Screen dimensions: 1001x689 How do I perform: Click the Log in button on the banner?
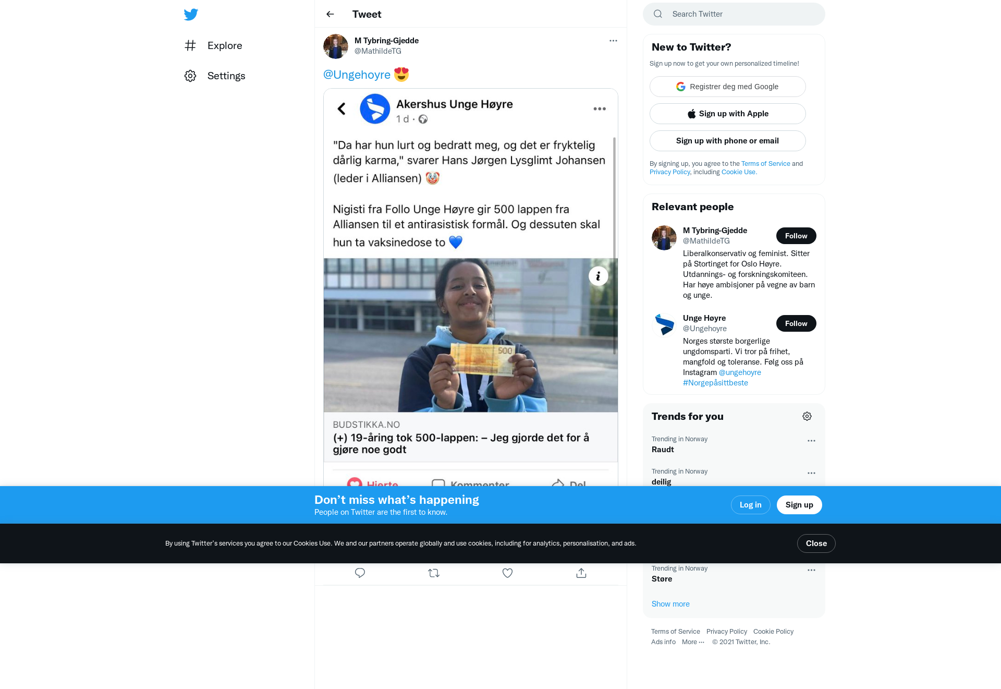point(751,505)
